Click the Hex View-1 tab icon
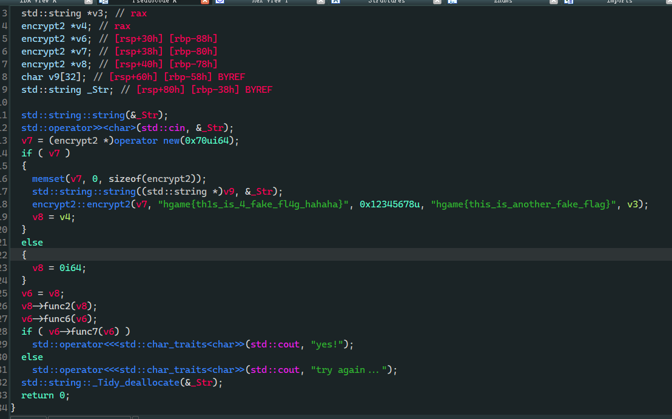The width and height of the screenshot is (672, 419). [x=220, y=2]
